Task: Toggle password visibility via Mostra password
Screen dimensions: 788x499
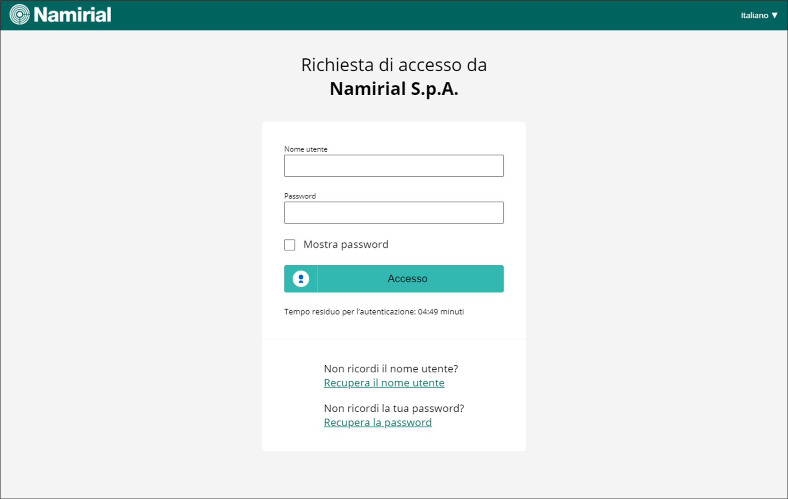Action: pyautogui.click(x=289, y=244)
